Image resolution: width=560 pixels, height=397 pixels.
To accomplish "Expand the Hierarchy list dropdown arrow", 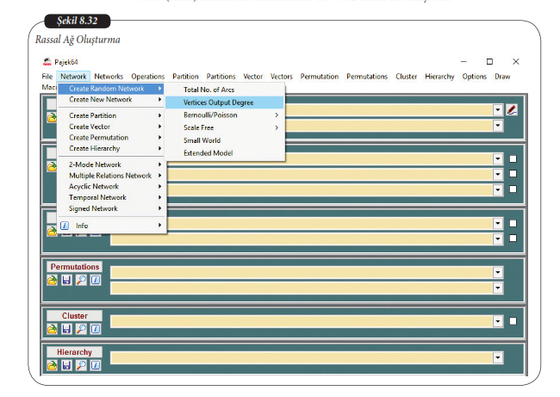I will tap(498, 357).
